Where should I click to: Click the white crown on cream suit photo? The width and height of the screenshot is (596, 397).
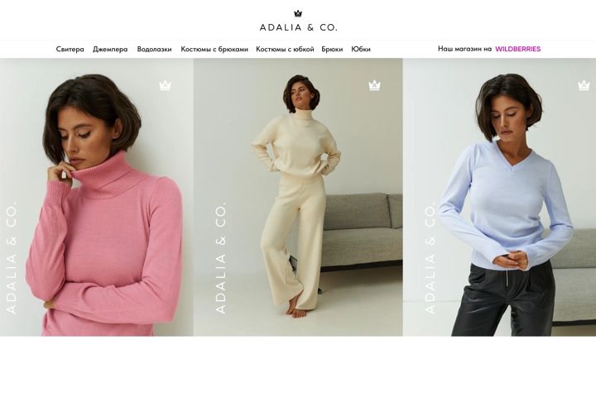[375, 85]
